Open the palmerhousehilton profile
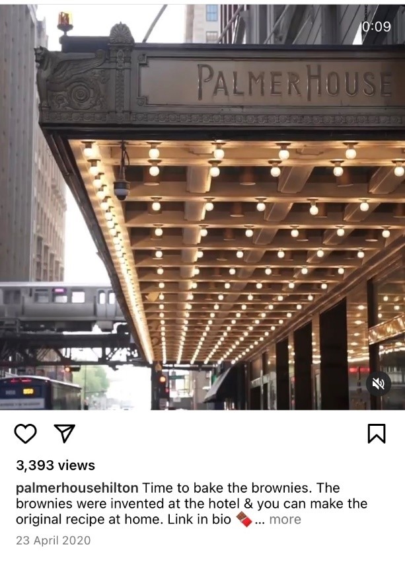Viewport: 405px width, 566px height. (x=77, y=488)
